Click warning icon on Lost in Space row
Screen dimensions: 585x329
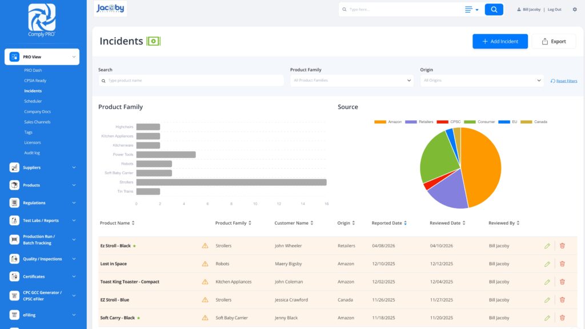point(205,264)
